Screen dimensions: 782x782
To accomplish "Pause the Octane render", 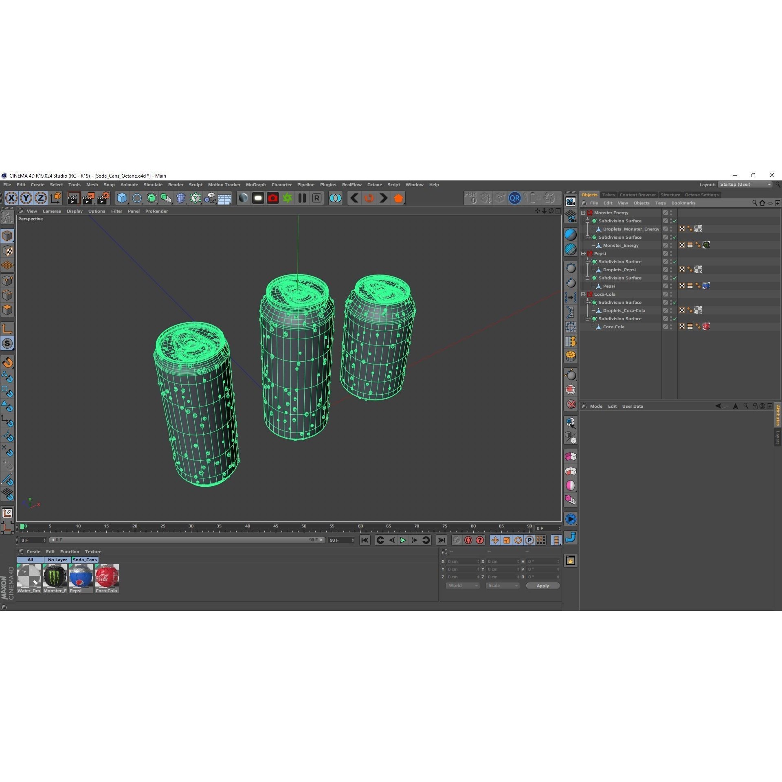I will [302, 198].
